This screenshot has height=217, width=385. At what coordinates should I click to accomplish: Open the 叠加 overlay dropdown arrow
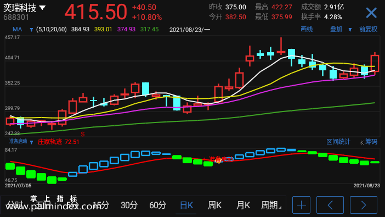(x=350, y=30)
